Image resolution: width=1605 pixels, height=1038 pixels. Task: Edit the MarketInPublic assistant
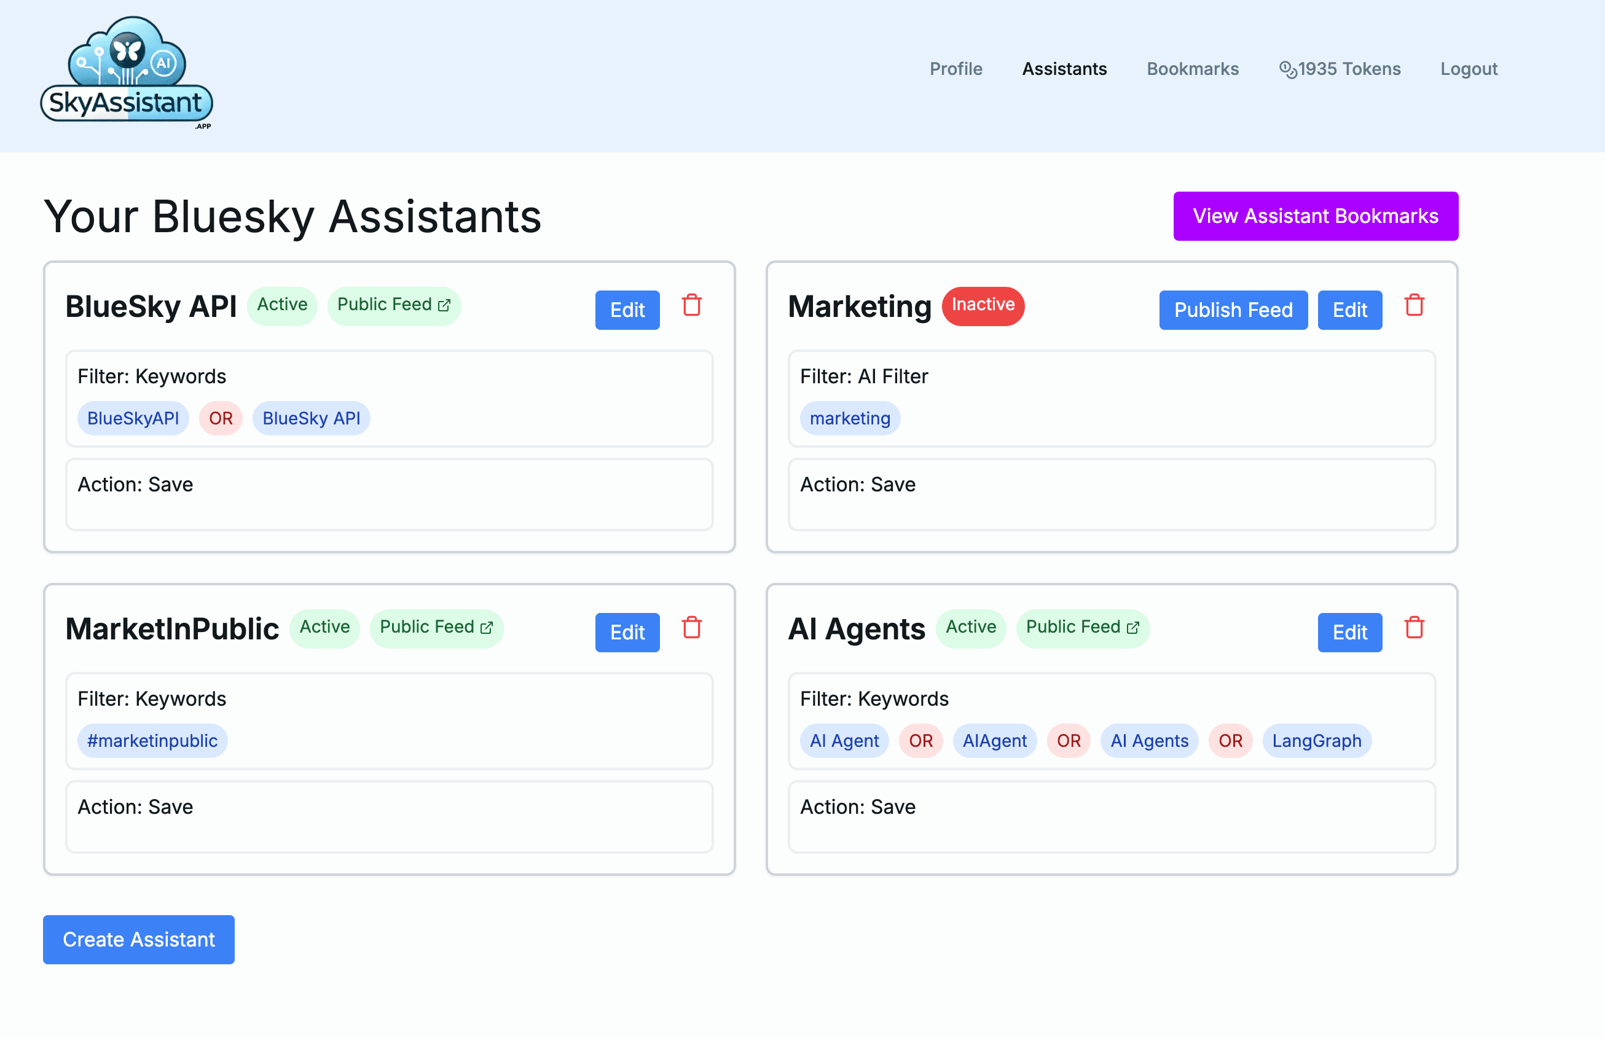click(x=627, y=632)
